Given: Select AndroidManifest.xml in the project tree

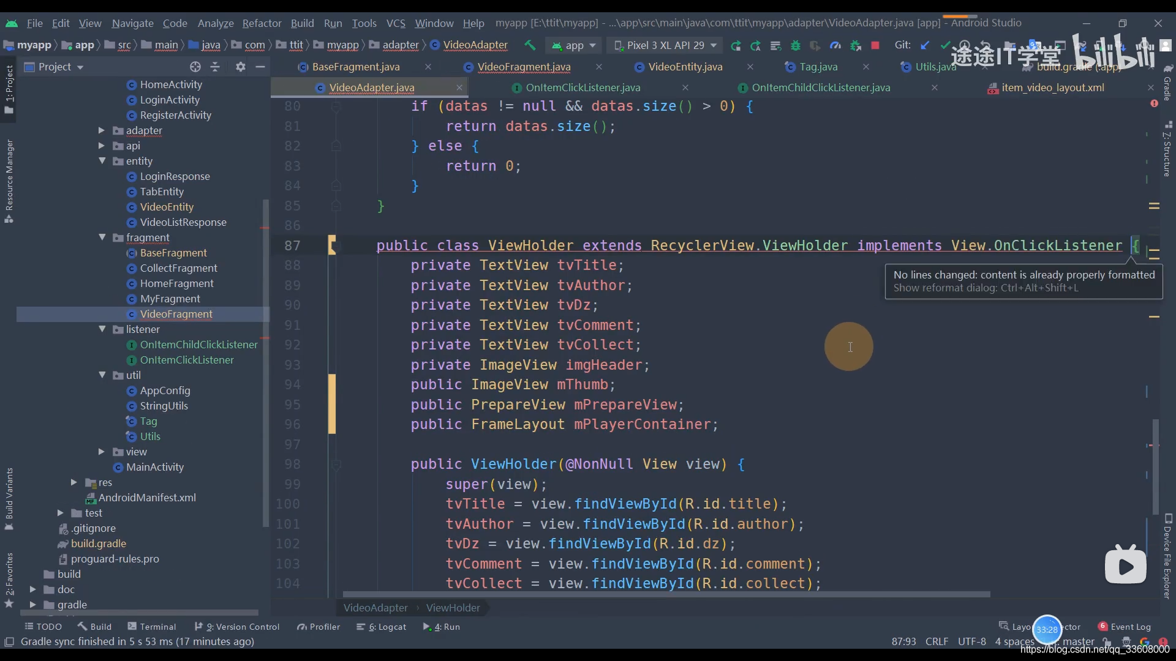Looking at the screenshot, I should point(148,498).
